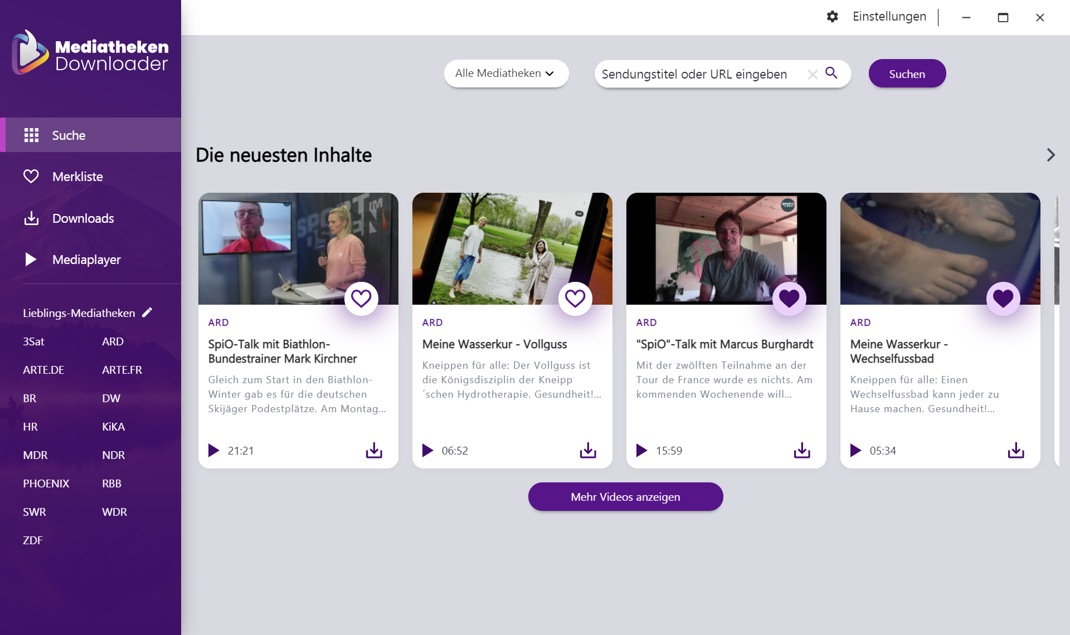Click the magnifier icon in search field
Screen dimensions: 1070x635
831,73
